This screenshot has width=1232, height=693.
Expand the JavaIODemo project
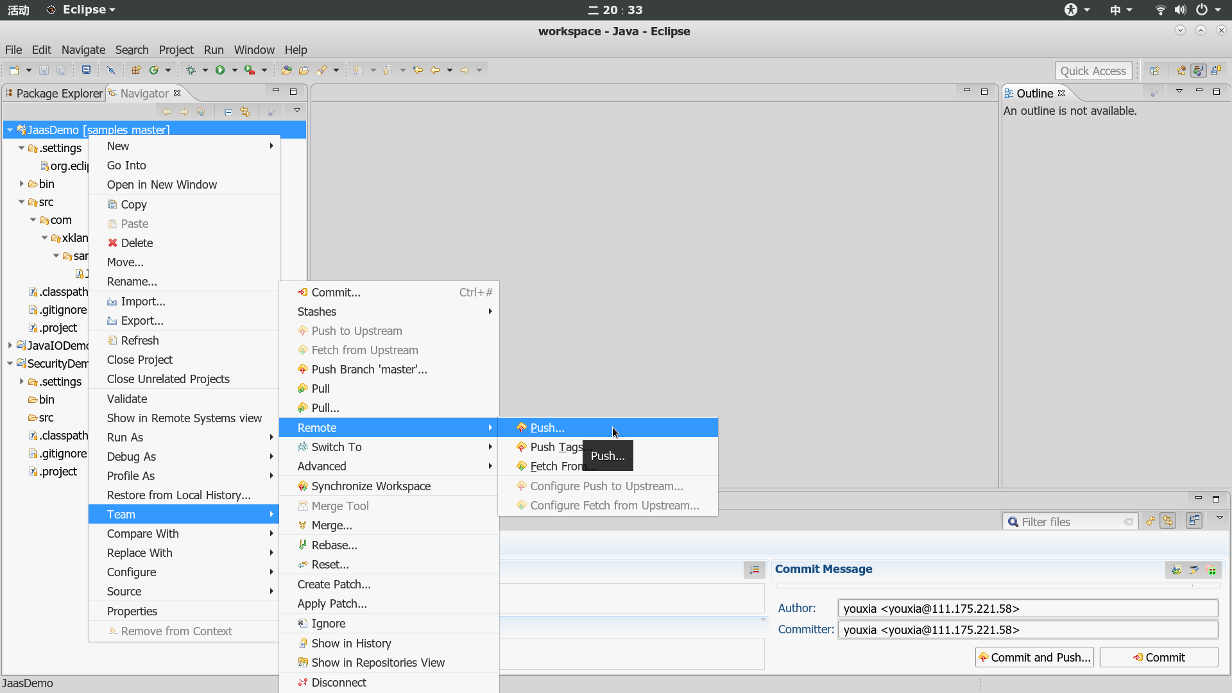pyautogui.click(x=10, y=345)
